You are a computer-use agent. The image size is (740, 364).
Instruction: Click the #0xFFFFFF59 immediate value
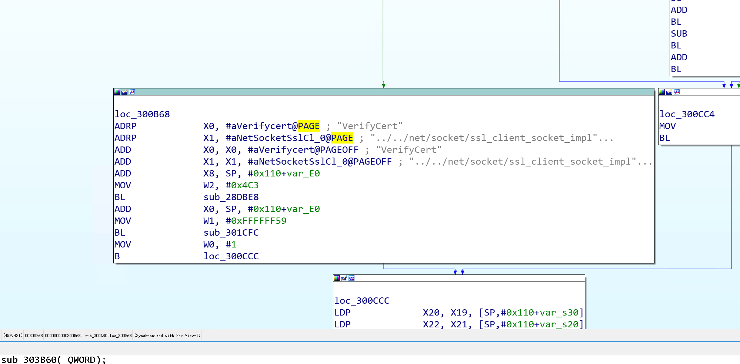(256, 221)
